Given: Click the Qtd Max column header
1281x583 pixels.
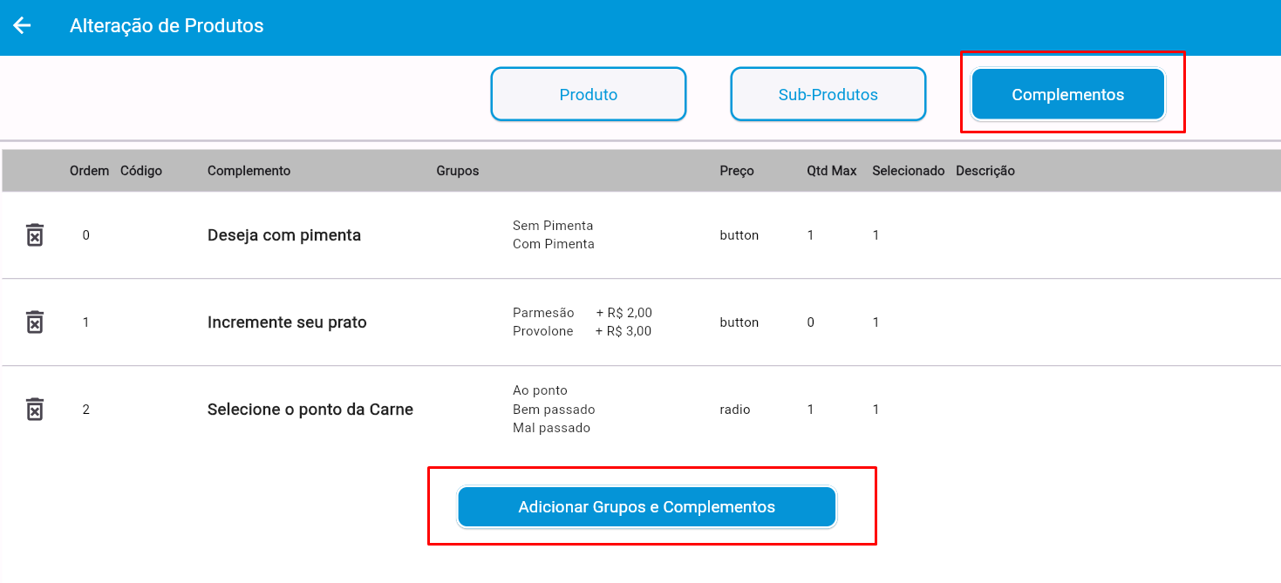Looking at the screenshot, I should tap(831, 171).
